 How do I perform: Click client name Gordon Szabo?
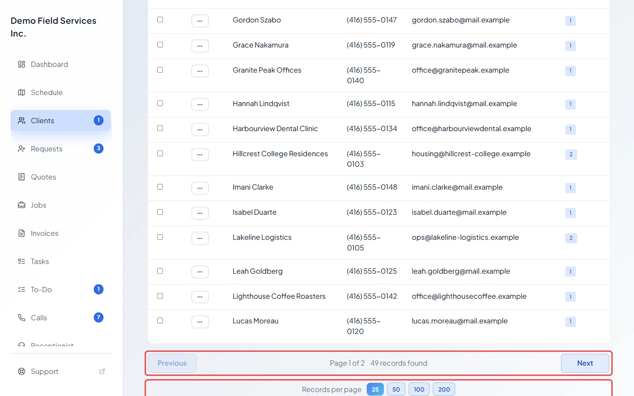[x=257, y=20]
